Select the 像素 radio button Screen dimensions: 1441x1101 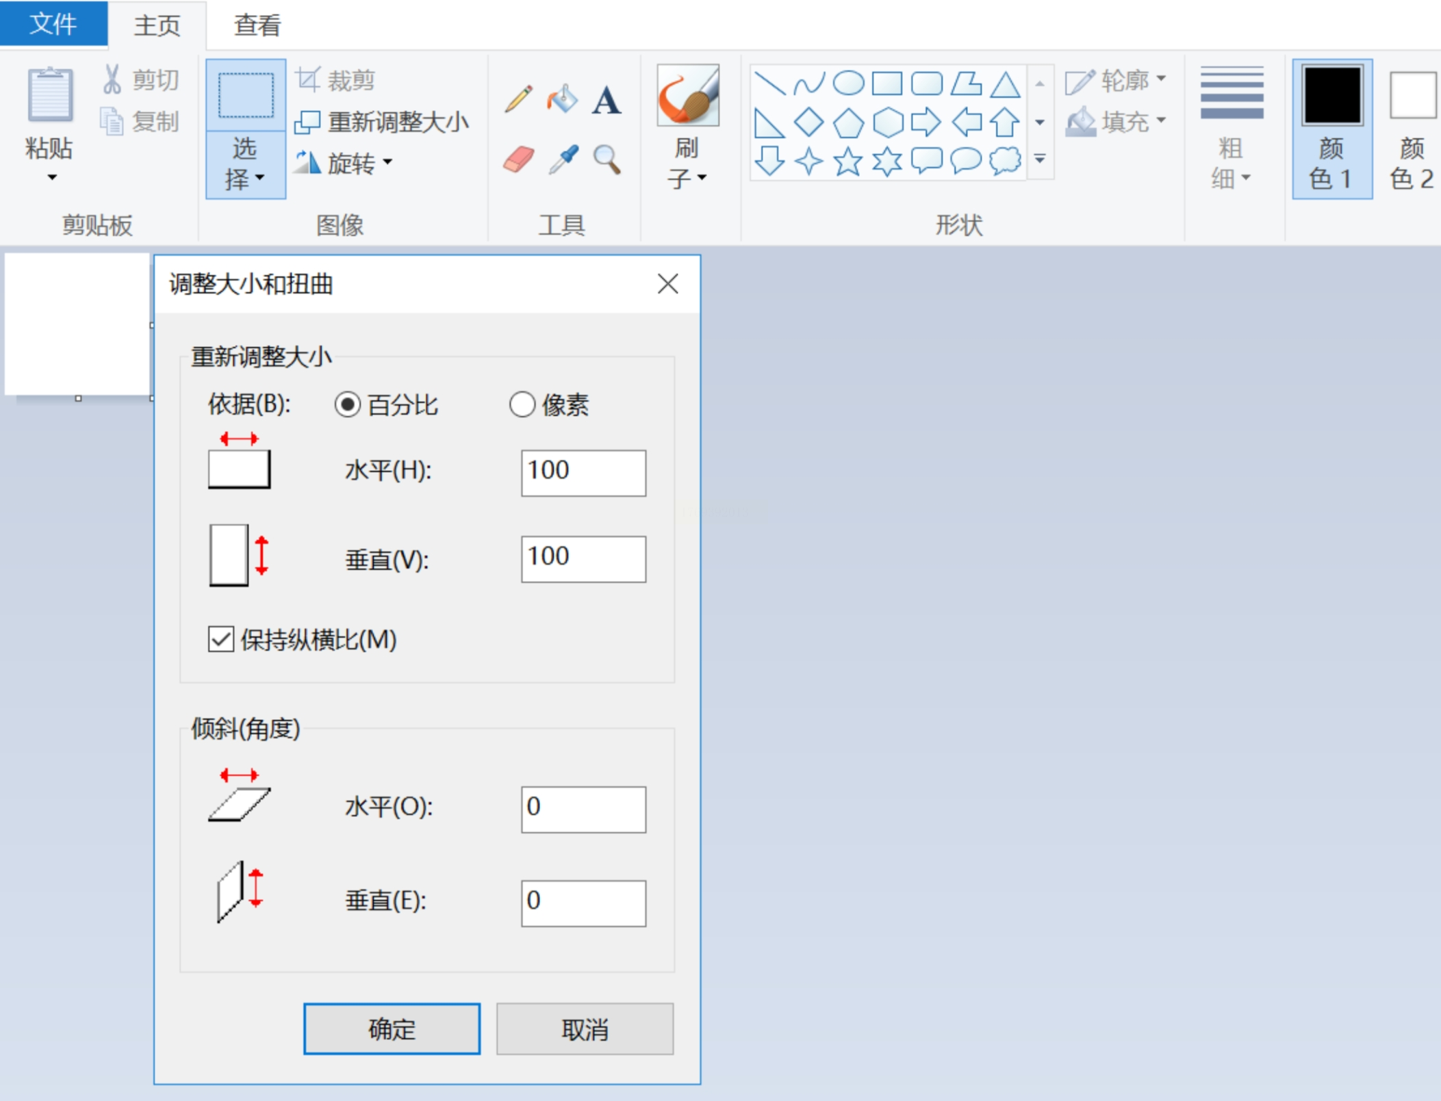coord(522,405)
